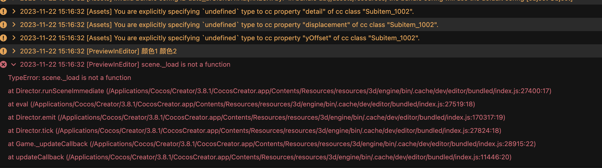This screenshot has height=168, width=602.
Task: Select the "yOffset" of Subitem_1002 warning message
Action: pos(220,38)
